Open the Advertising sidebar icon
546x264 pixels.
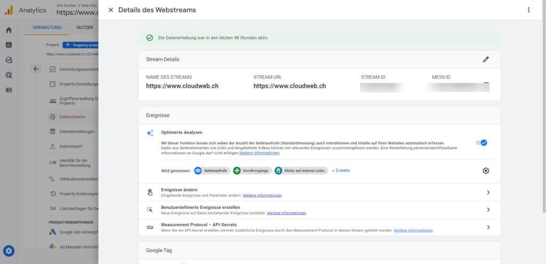coord(9,75)
